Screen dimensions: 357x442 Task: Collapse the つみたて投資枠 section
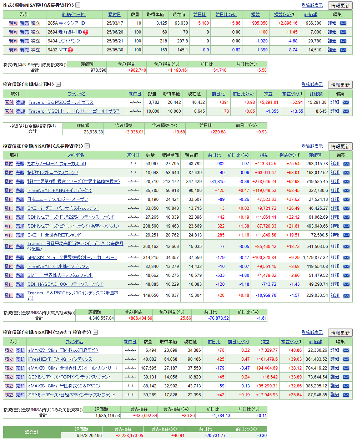(95, 332)
